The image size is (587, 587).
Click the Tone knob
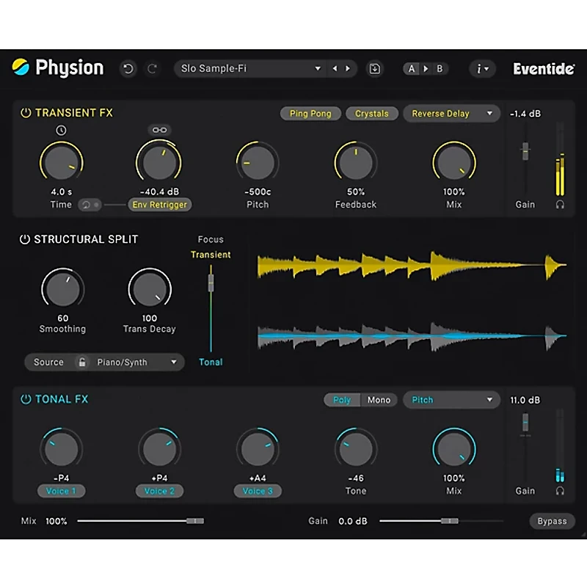[356, 449]
